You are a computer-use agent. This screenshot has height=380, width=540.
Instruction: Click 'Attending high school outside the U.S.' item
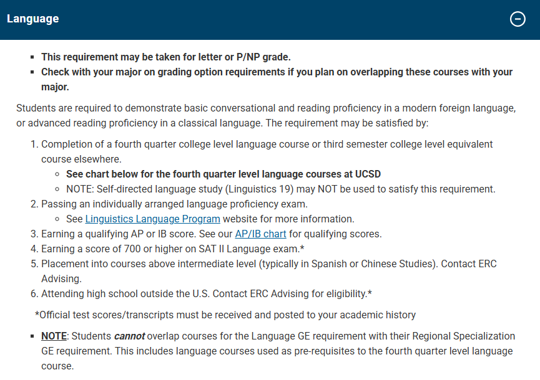click(207, 293)
